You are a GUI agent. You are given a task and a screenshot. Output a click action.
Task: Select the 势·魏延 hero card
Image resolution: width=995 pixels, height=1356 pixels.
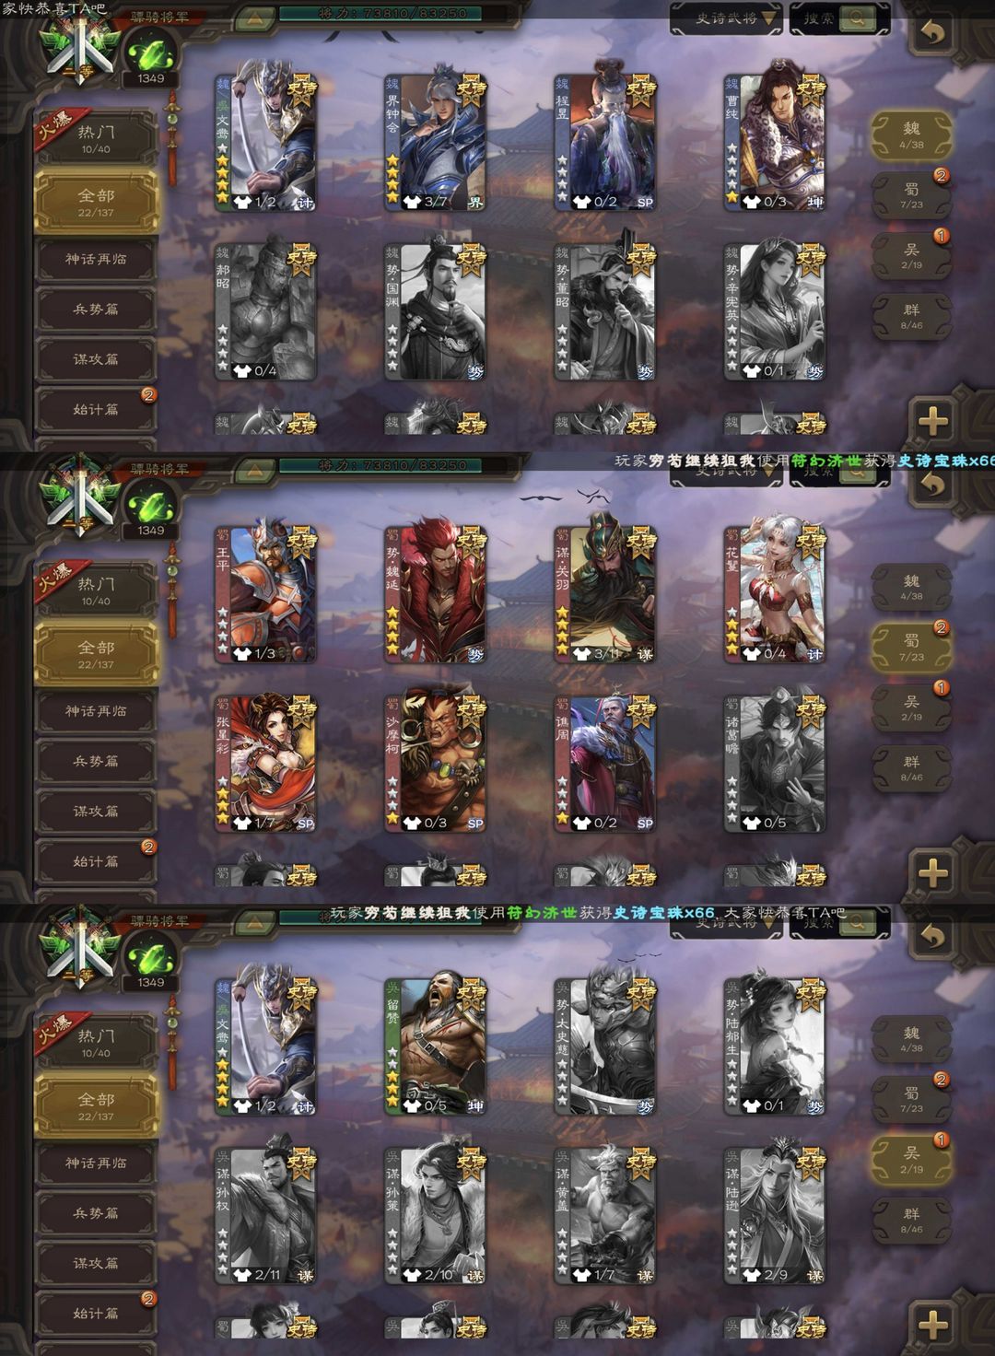(436, 592)
